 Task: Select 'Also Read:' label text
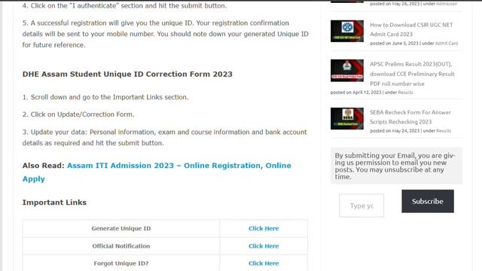[x=44, y=166]
